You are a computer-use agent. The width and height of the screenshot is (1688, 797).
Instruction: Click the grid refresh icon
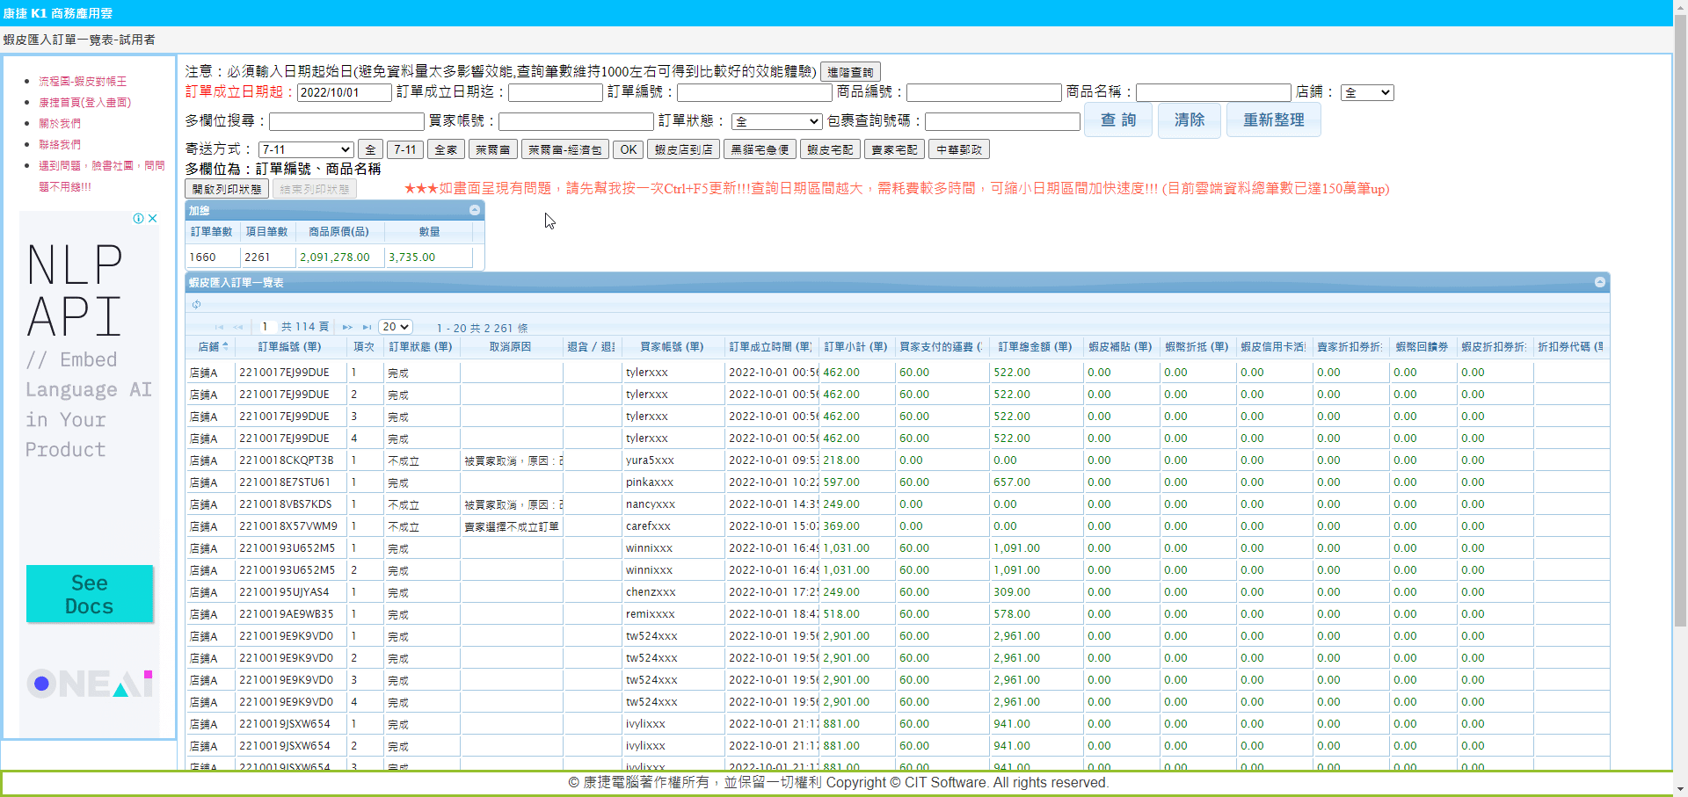197,305
